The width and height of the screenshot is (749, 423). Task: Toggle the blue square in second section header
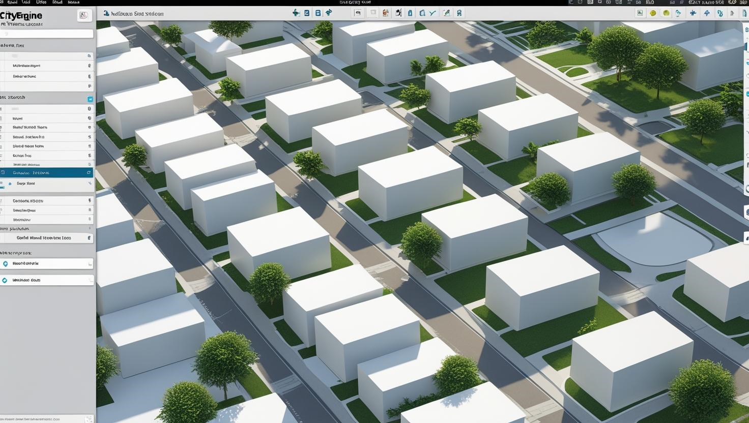[90, 99]
